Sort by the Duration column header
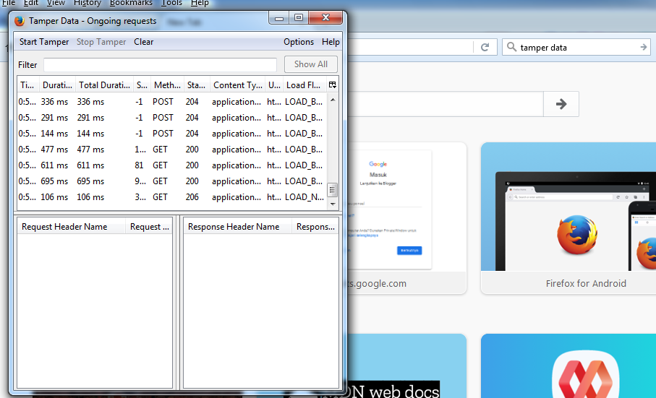656x398 pixels. click(57, 85)
